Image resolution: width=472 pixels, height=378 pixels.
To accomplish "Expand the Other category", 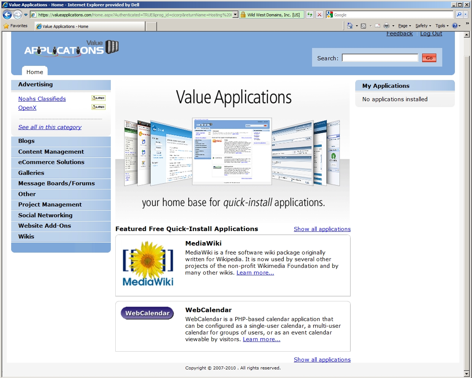I will point(61,195).
